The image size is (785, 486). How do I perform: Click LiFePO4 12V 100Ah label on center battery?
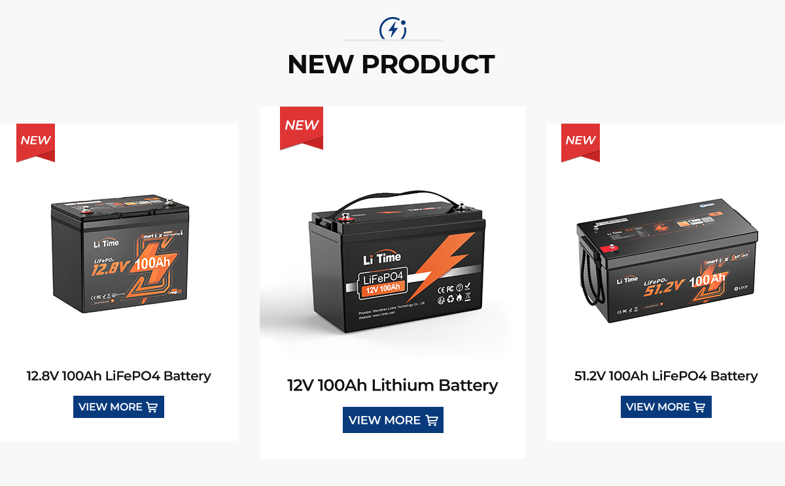[381, 282]
